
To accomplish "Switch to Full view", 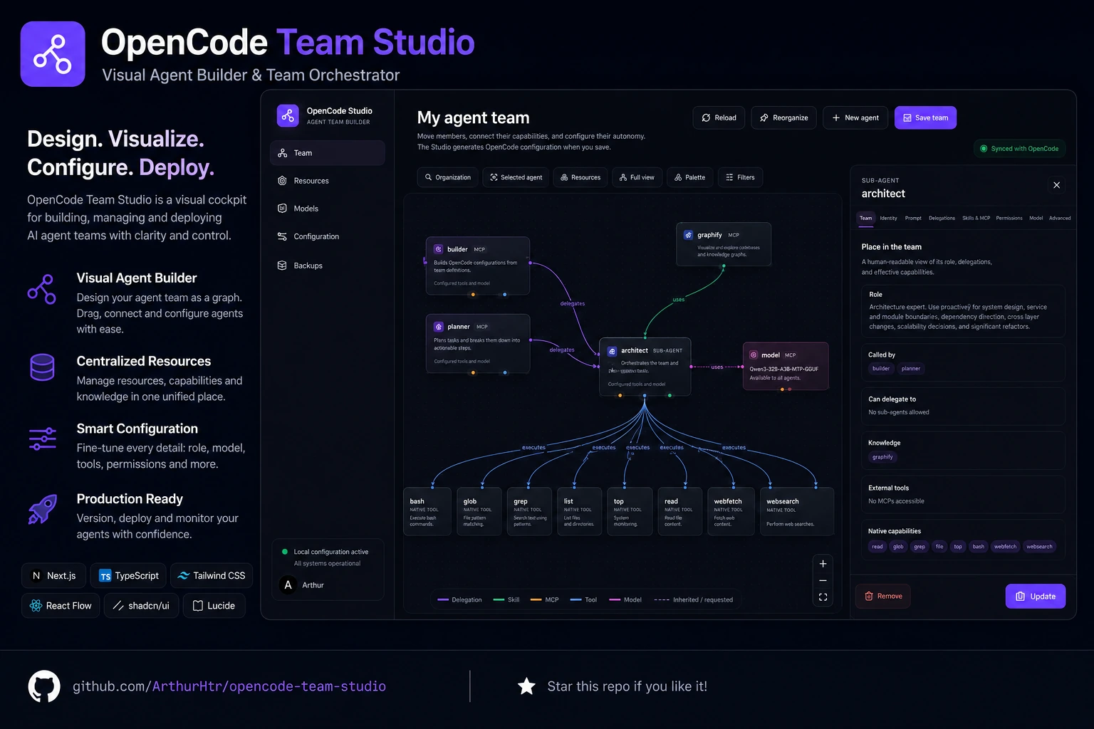I will (x=637, y=177).
